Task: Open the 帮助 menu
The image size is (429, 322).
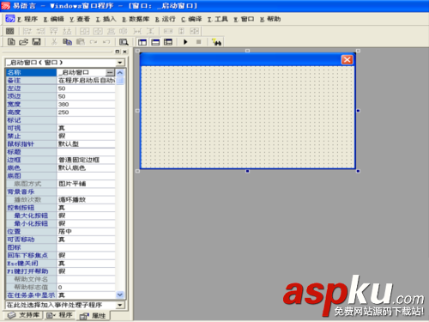Action: 270,19
